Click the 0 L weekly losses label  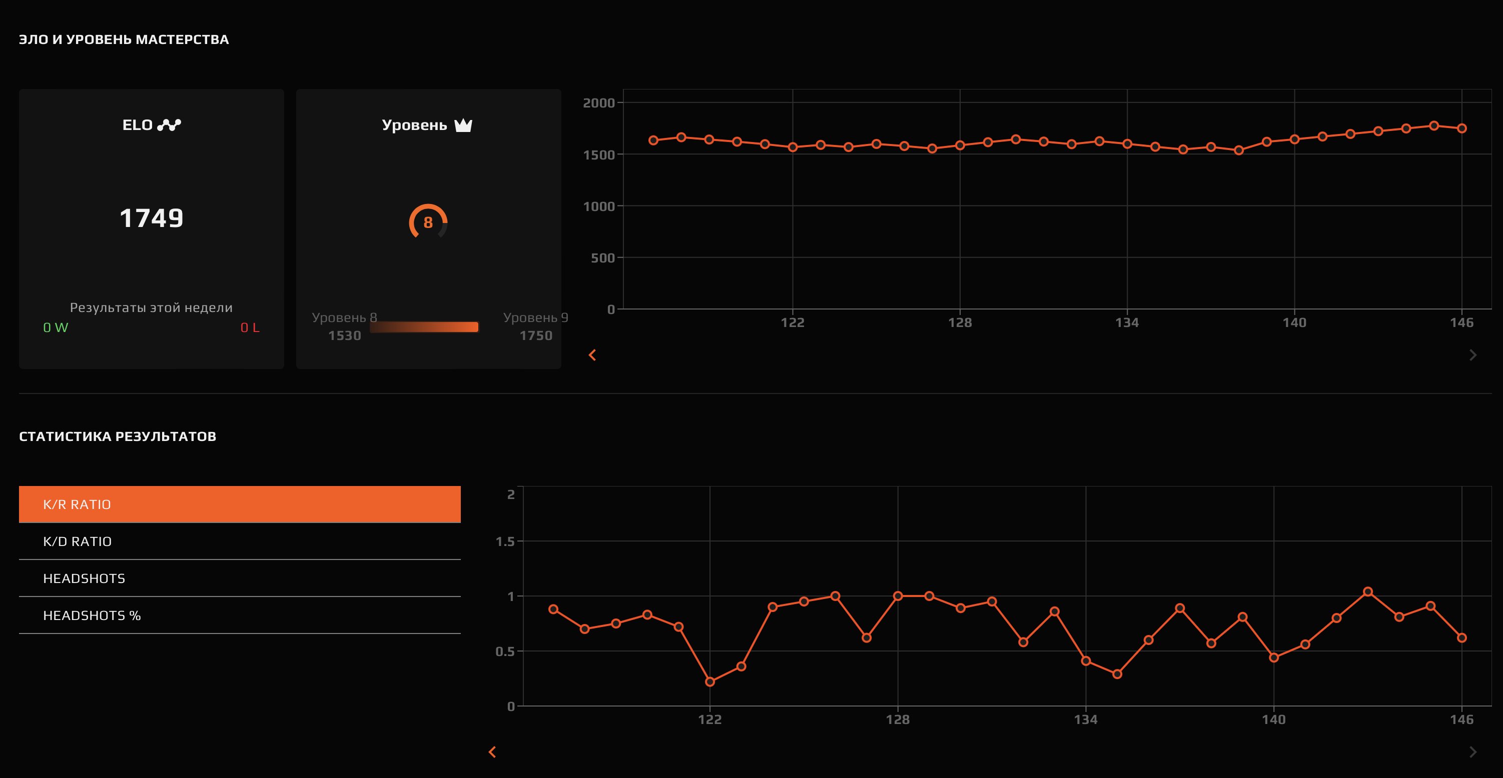250,328
